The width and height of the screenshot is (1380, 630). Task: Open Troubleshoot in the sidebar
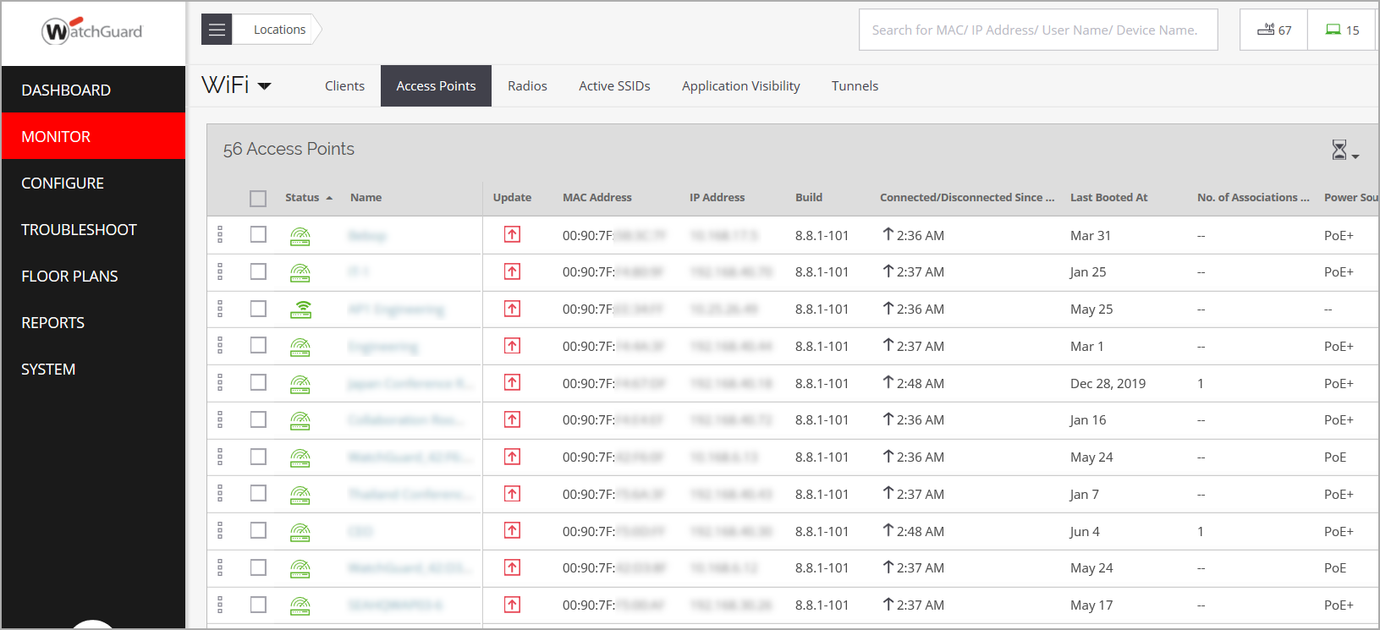pyautogui.click(x=79, y=230)
